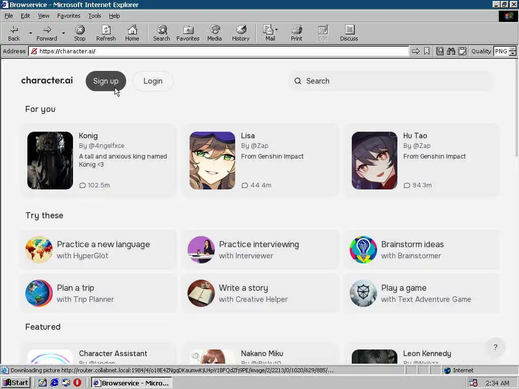Viewport: 519px width, 389px height.
Task: Launch Opera from quick launch
Action: (x=78, y=383)
